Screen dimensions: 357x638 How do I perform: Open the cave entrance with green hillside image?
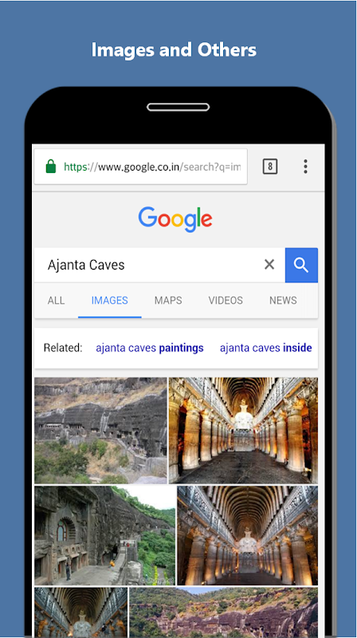105,535
